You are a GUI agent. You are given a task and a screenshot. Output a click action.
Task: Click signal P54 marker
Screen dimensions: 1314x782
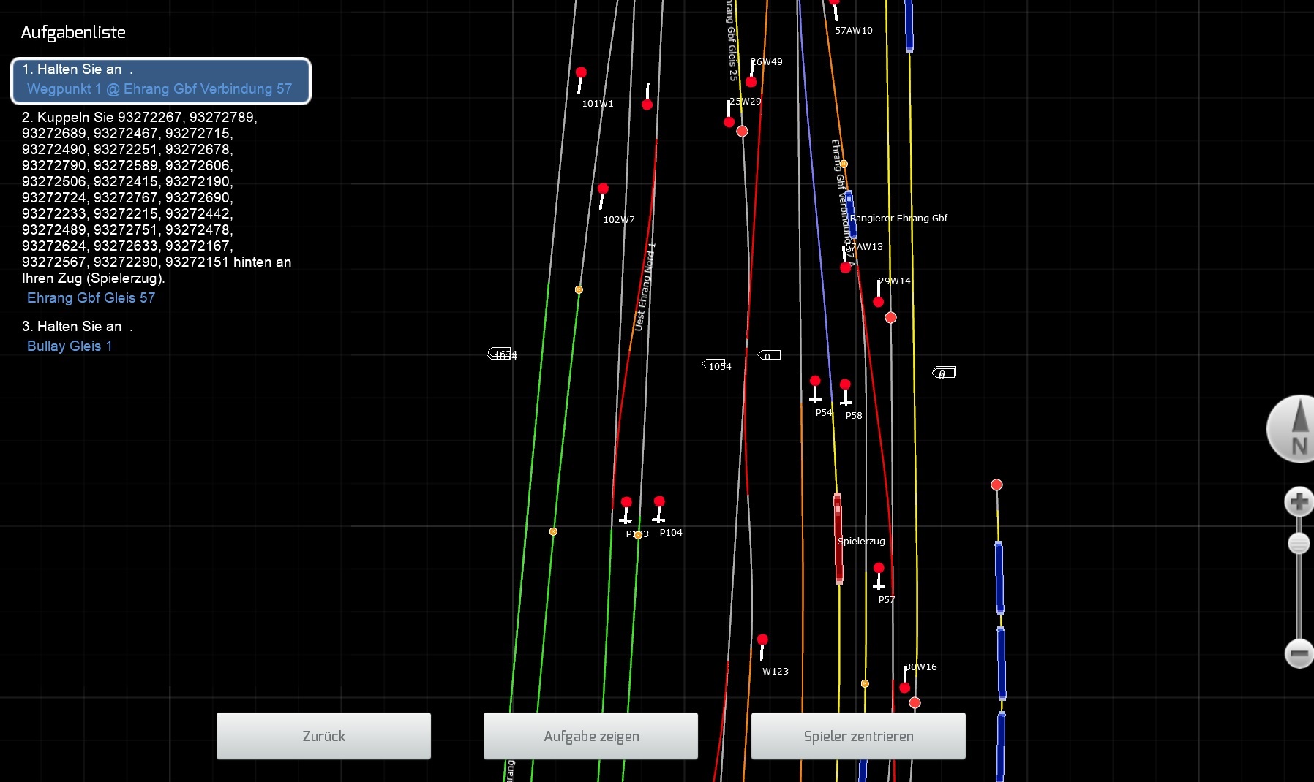[x=815, y=381]
